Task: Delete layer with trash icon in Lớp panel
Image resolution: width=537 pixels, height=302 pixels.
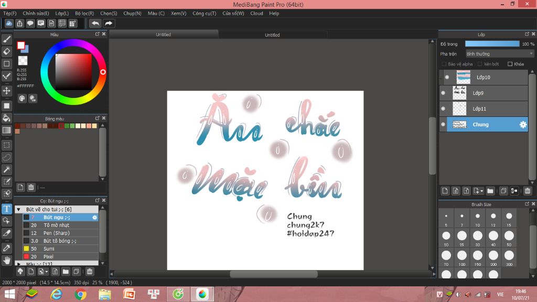Action: click(x=528, y=191)
